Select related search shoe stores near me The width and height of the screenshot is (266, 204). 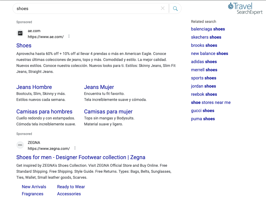tap(211, 103)
